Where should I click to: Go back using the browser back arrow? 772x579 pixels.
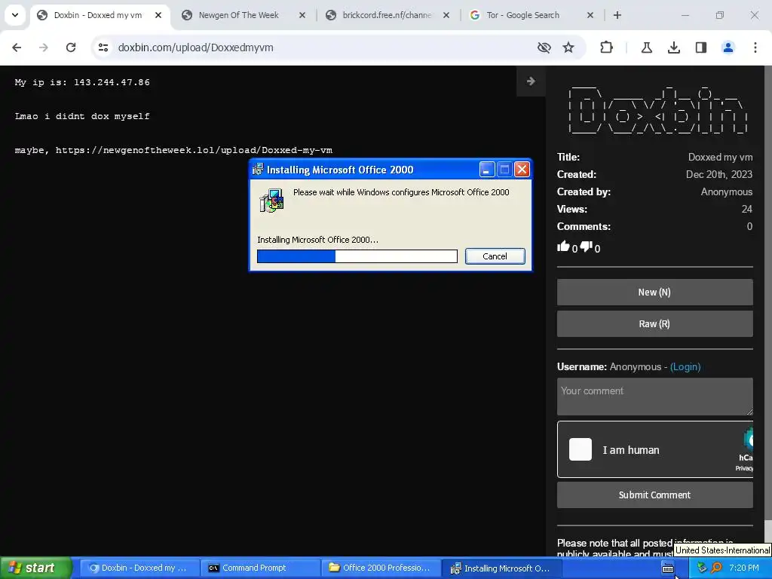tap(17, 47)
